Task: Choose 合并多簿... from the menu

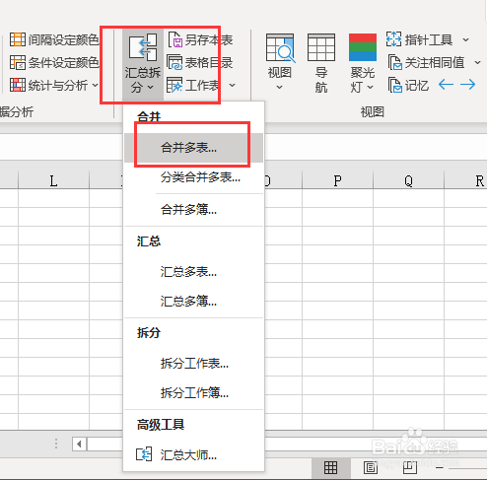Action: coord(193,209)
